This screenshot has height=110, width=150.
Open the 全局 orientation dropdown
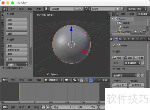106,80
